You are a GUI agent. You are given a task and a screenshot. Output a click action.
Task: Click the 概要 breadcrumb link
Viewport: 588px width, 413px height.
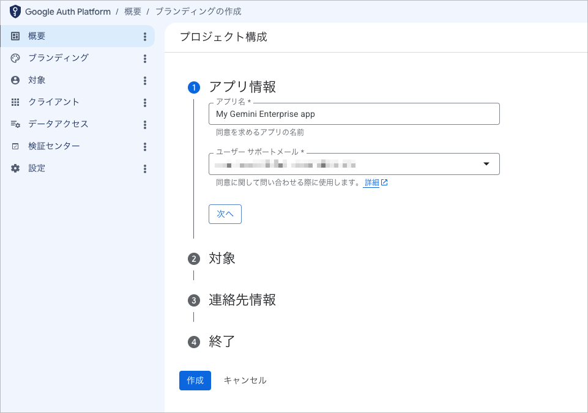point(133,12)
